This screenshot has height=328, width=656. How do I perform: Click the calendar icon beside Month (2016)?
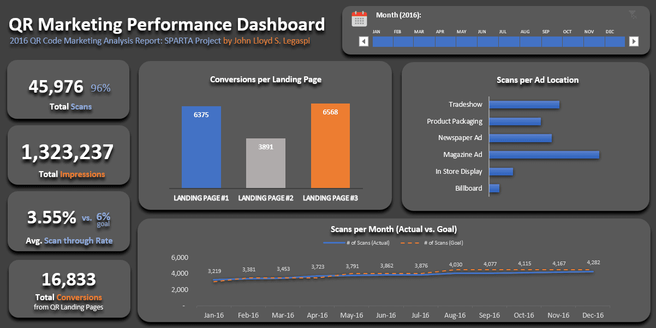pos(359,19)
